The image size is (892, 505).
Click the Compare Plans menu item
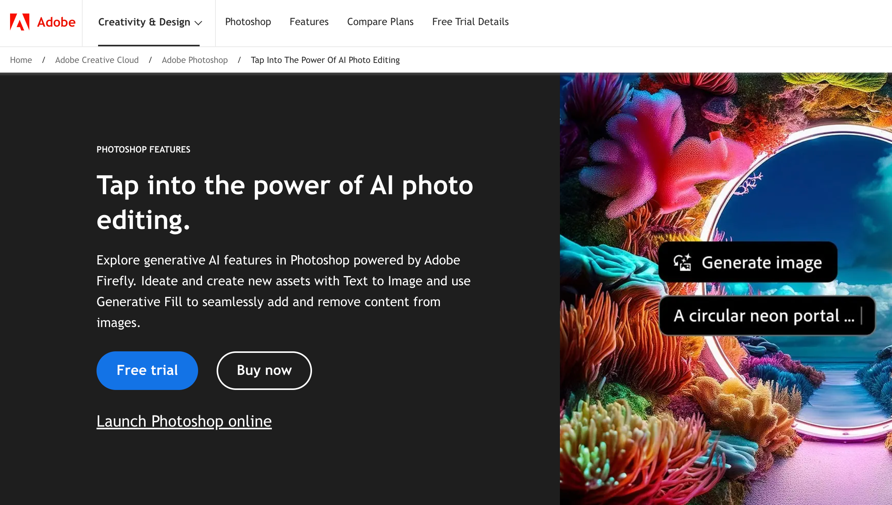pyautogui.click(x=380, y=22)
